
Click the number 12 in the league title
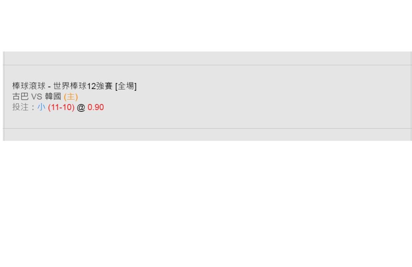(x=91, y=86)
